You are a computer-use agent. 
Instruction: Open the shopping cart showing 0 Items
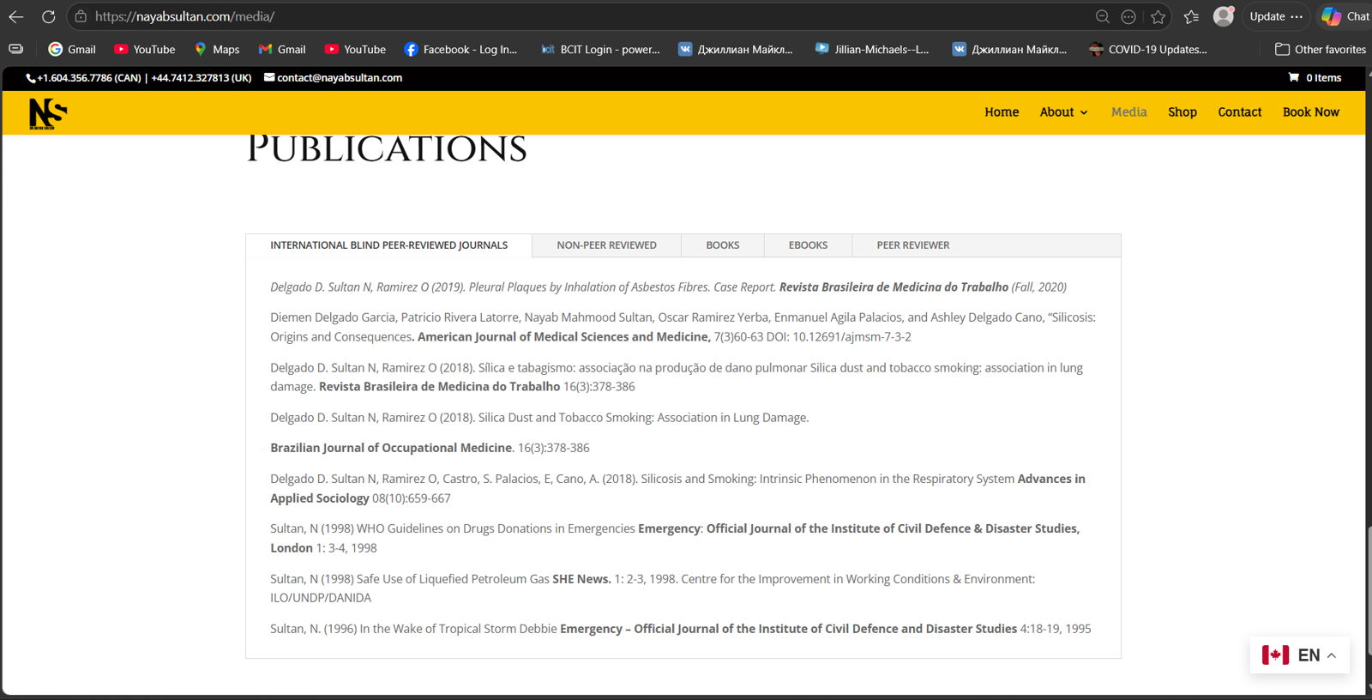coord(1315,77)
